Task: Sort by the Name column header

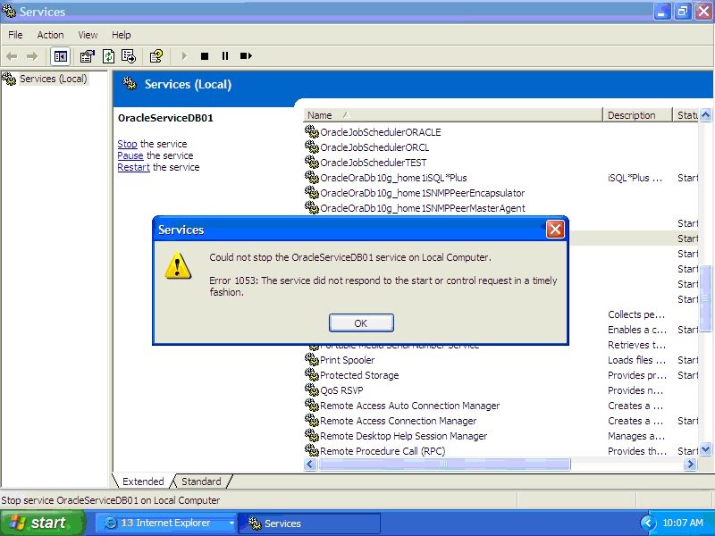Action: [x=452, y=115]
